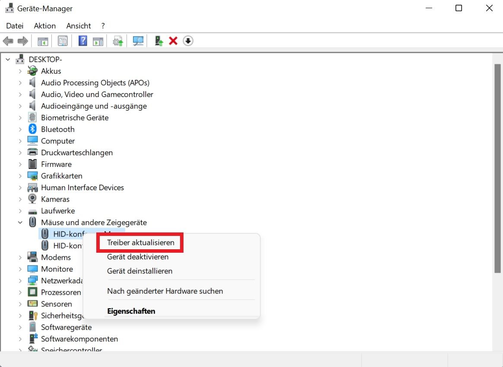Open the Ansicht menu
Image resolution: width=503 pixels, height=367 pixels.
click(79, 25)
